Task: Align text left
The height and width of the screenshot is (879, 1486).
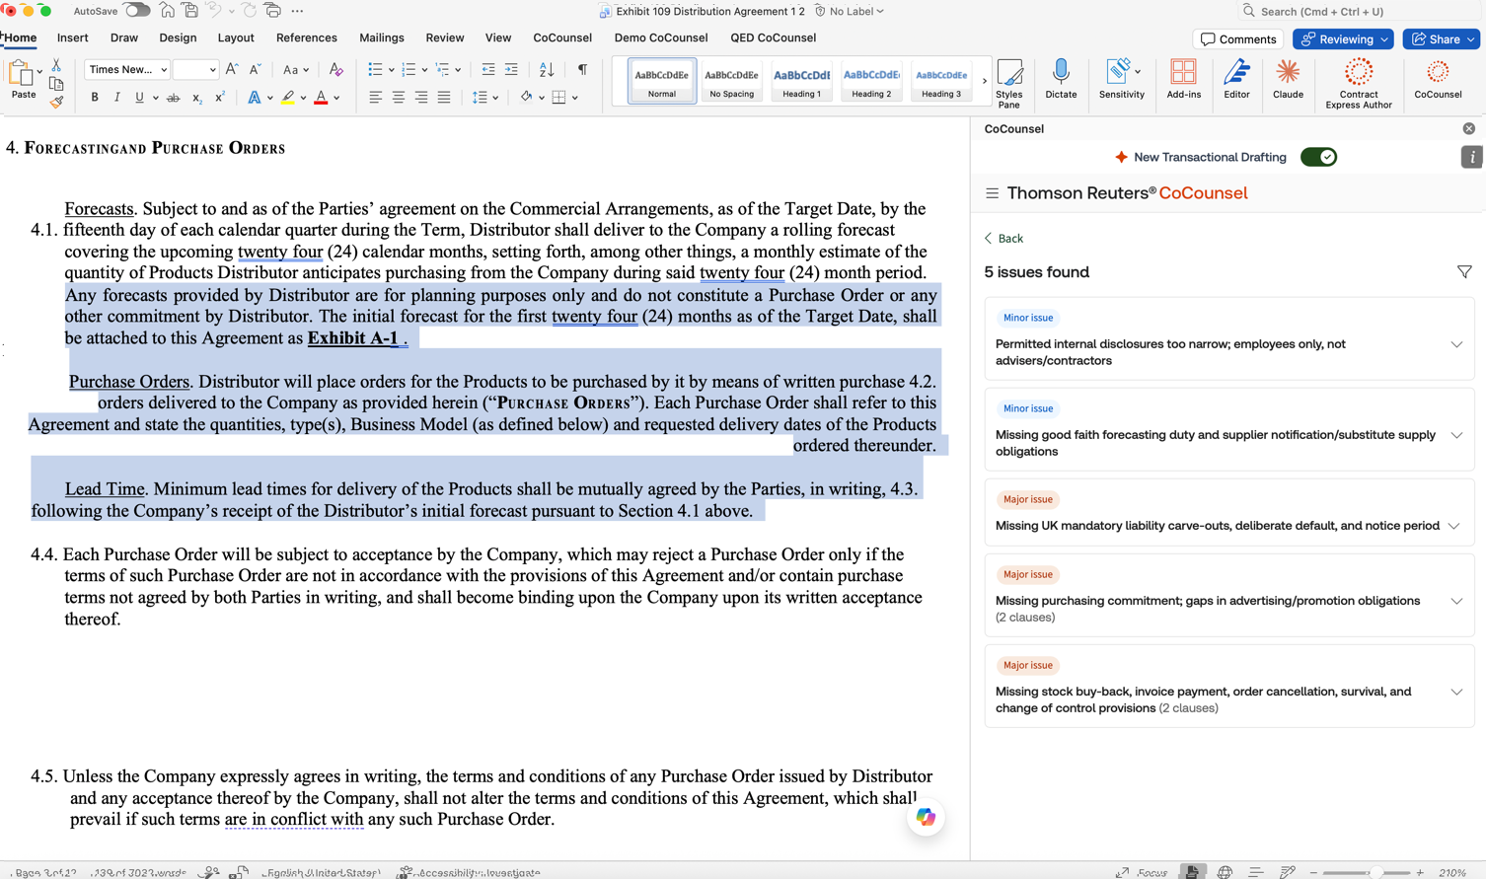Action: click(x=376, y=98)
